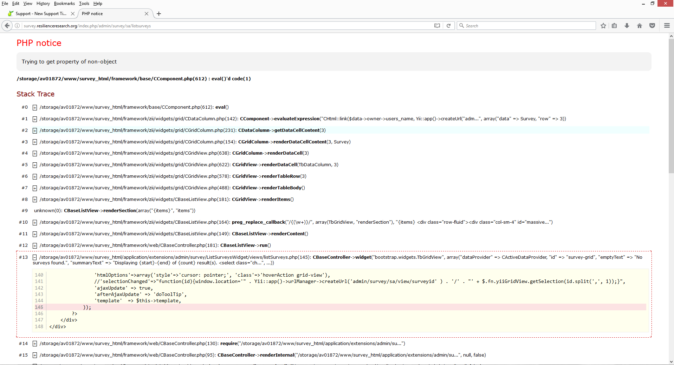674x365 pixels.
Task: Expand stack trace entry #10 preg_replace_callback
Action: (x=35, y=222)
